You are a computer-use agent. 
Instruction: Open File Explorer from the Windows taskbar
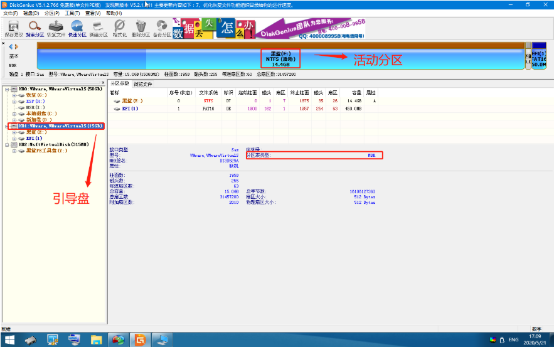point(96,340)
